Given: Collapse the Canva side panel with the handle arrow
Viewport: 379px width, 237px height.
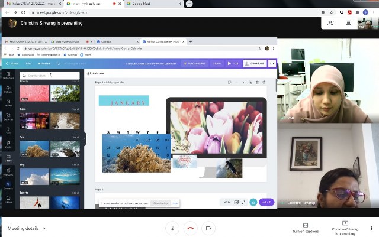Looking at the screenshot, I should [x=85, y=139].
